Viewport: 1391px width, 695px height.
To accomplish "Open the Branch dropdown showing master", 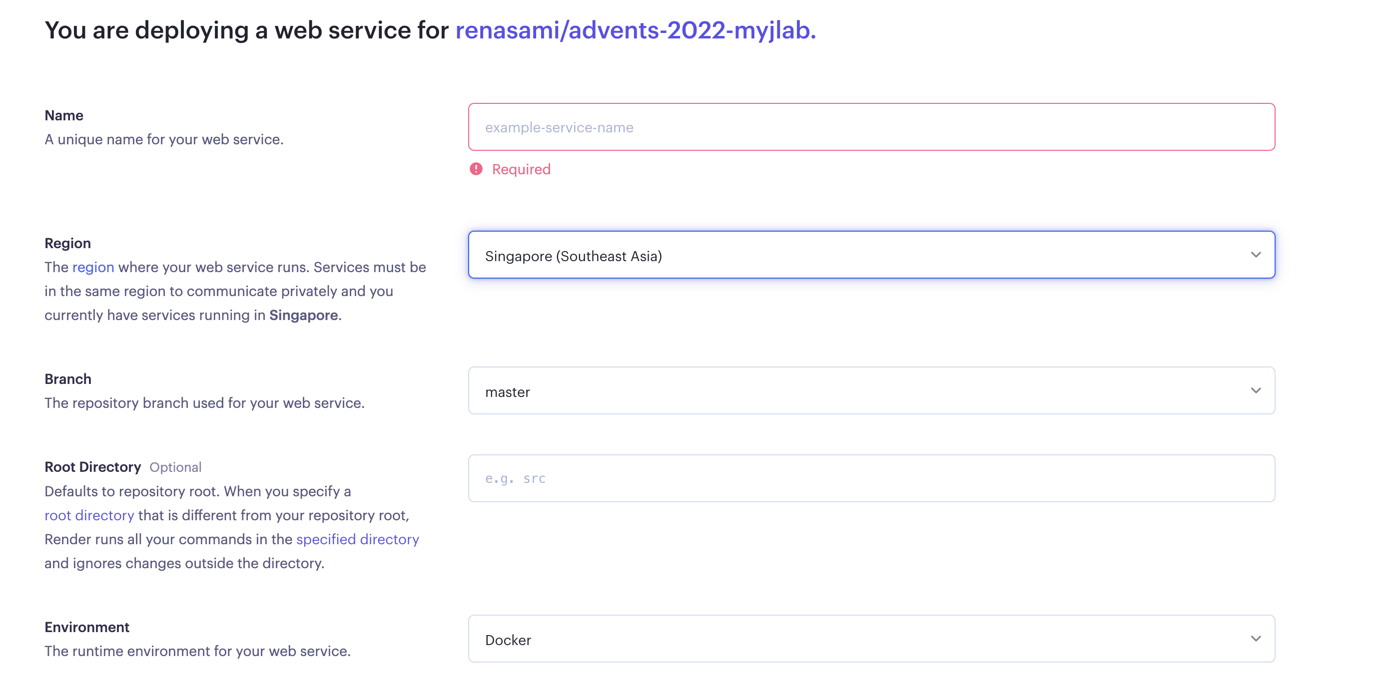I will click(870, 391).
